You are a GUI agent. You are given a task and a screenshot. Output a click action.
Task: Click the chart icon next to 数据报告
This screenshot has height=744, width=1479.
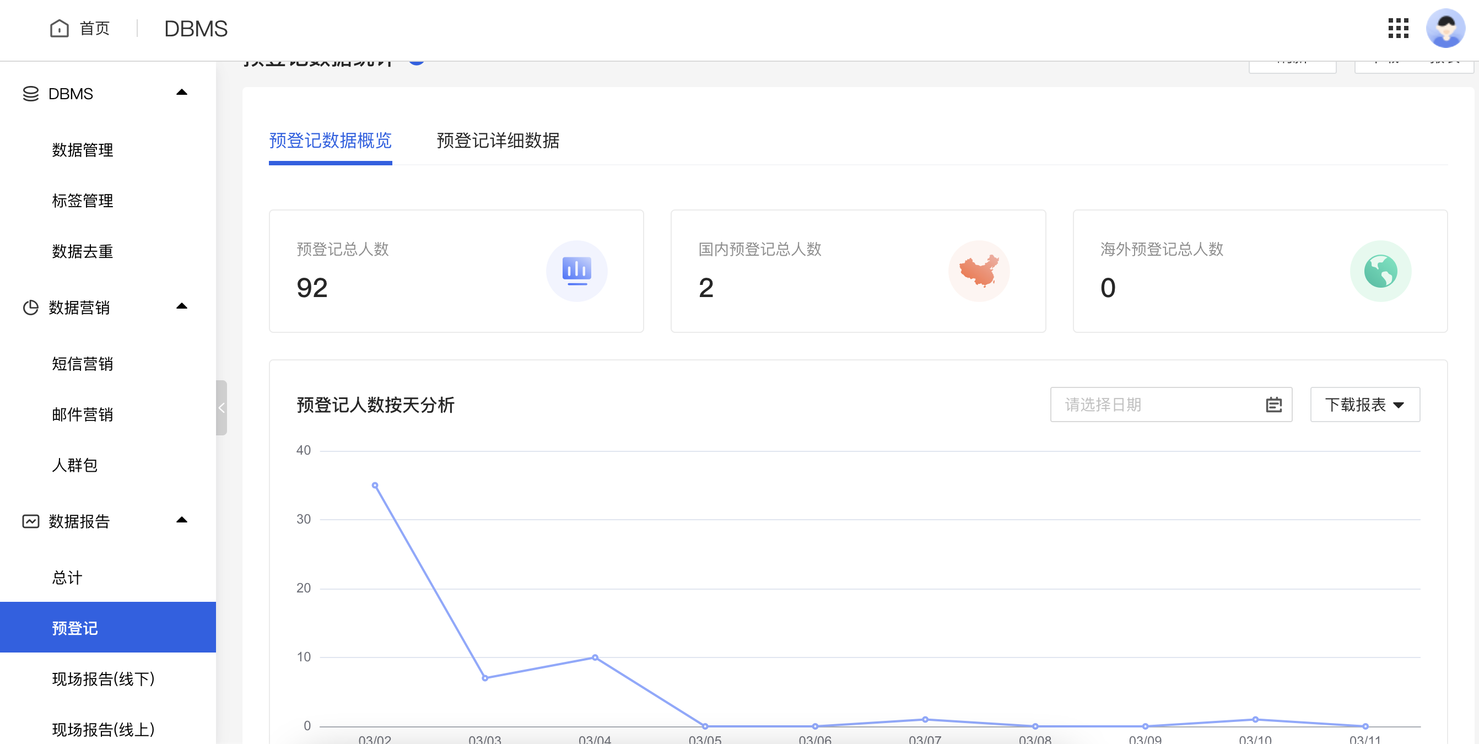tap(30, 521)
